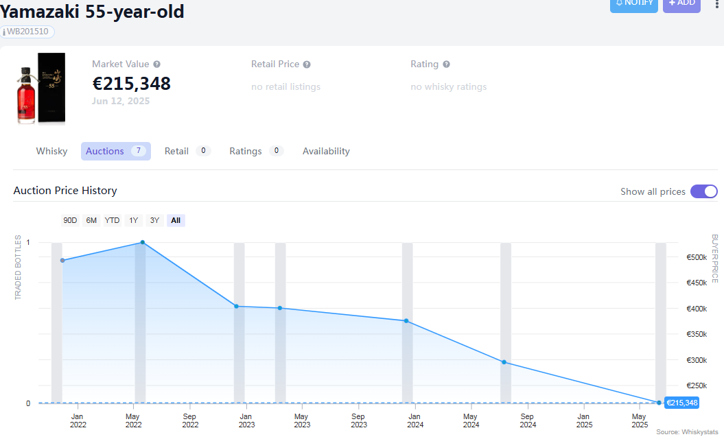Select the YTD time range

tap(112, 220)
